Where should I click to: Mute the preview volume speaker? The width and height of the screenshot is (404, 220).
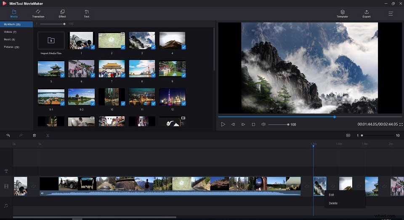(263, 124)
